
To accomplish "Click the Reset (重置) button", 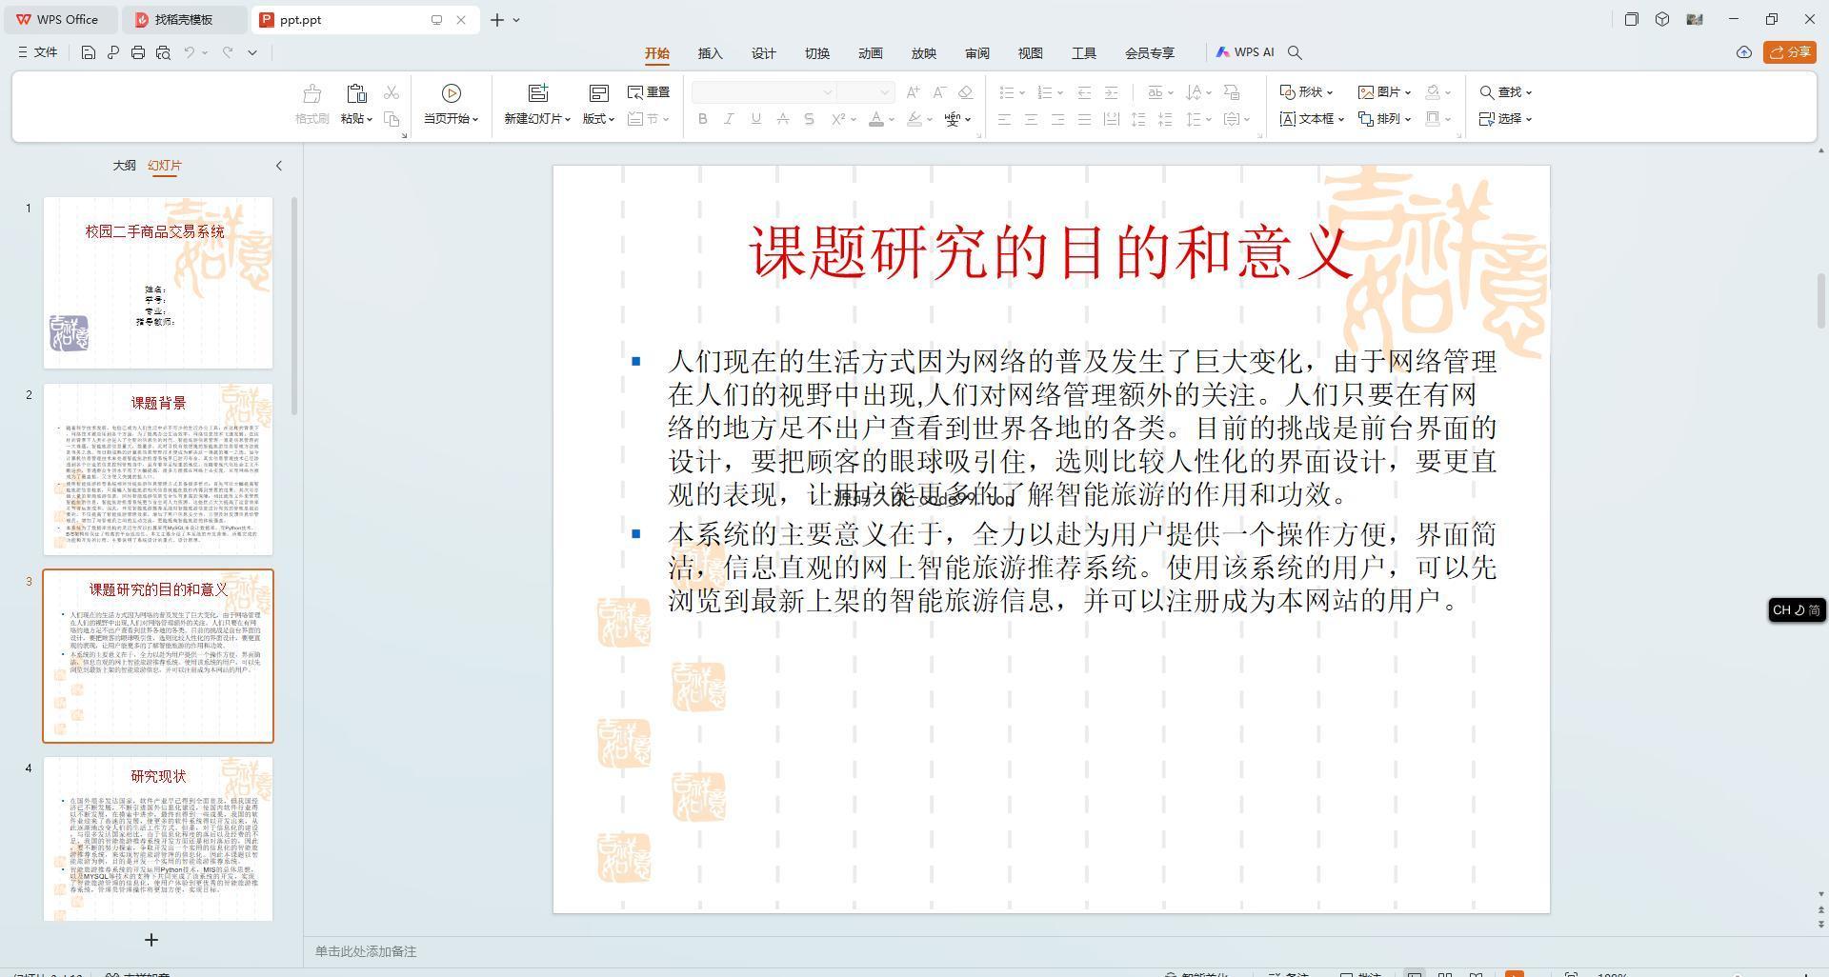I will click(x=649, y=92).
